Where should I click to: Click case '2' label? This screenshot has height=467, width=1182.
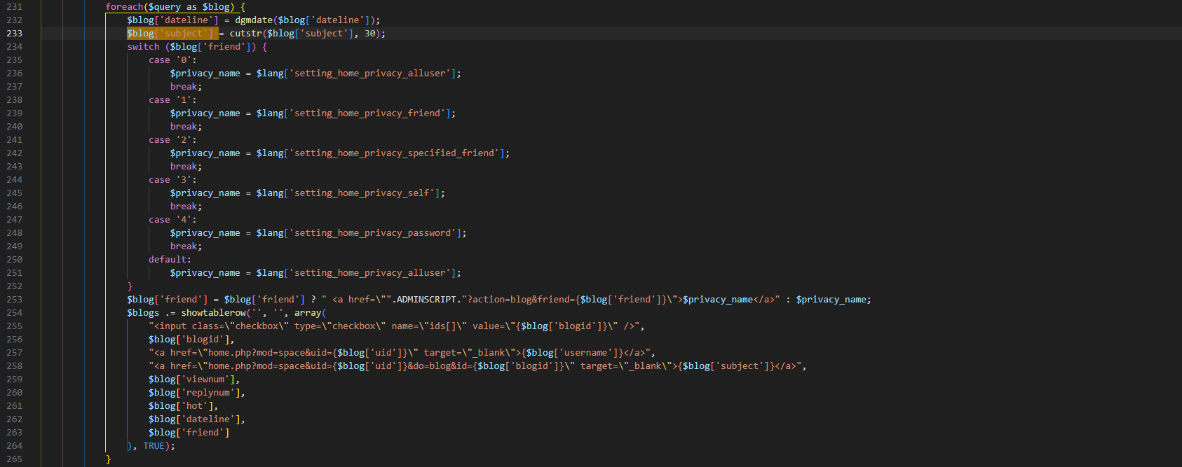(x=172, y=140)
